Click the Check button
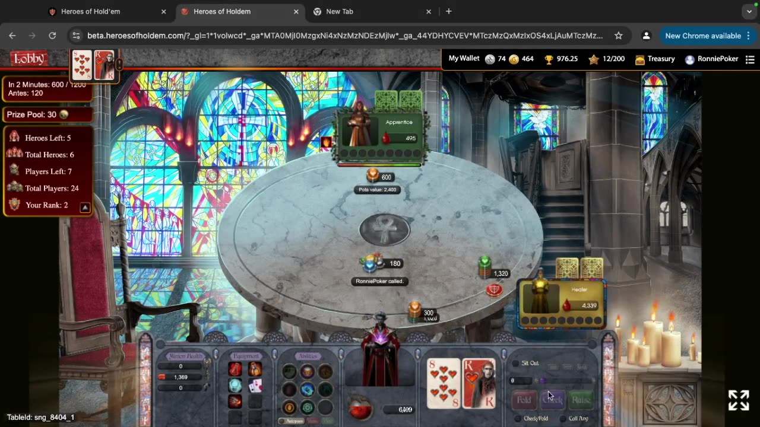This screenshot has height=427, width=760. [x=552, y=400]
